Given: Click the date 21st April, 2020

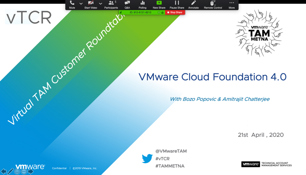Looking at the screenshot, I should pos(261,135).
